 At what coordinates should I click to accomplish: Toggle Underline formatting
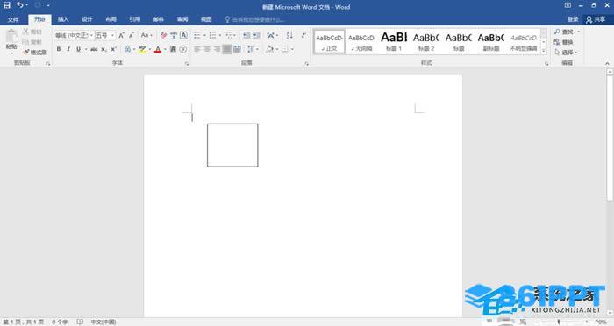78,49
